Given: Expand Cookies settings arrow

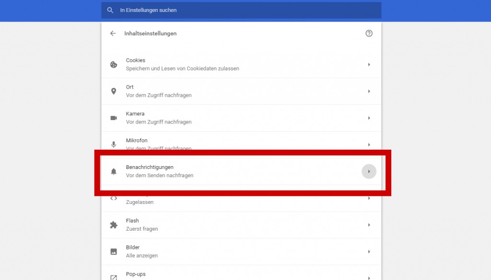Looking at the screenshot, I should click(x=369, y=65).
